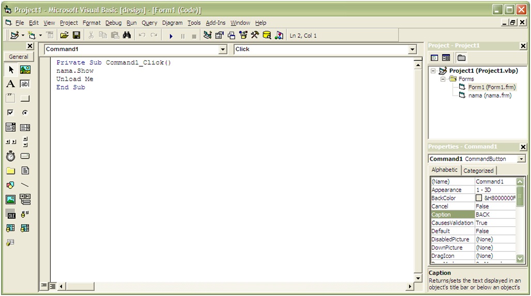Select the TextBox control tool
The image size is (531, 296).
(25, 84)
